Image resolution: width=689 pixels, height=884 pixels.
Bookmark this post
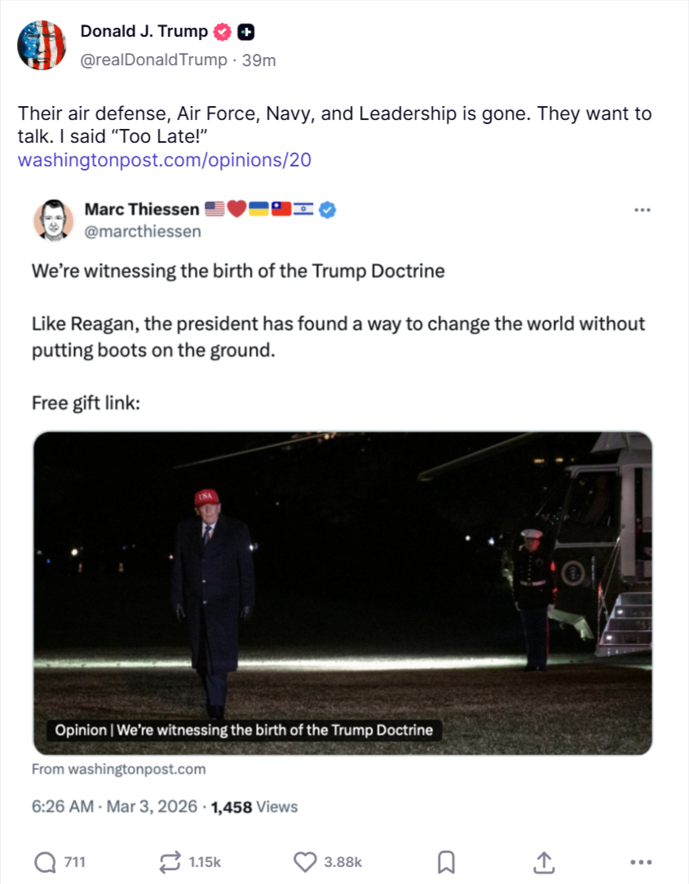pyautogui.click(x=446, y=861)
